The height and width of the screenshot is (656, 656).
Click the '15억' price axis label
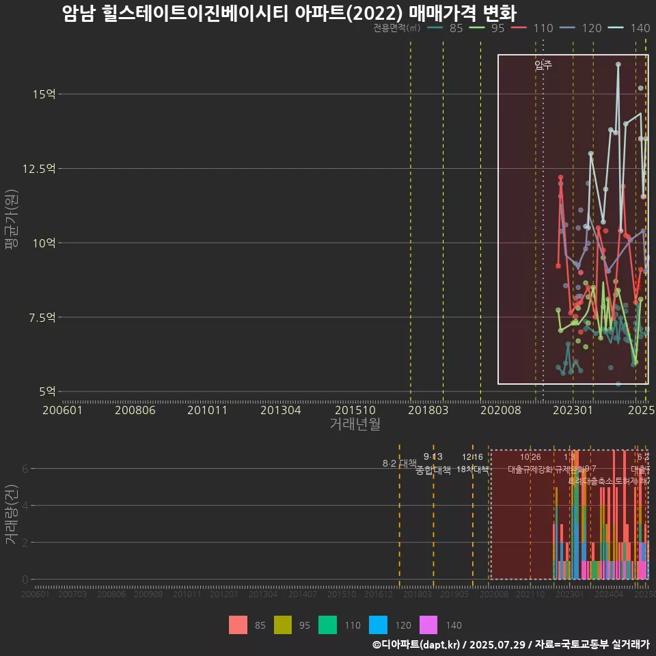44,94
